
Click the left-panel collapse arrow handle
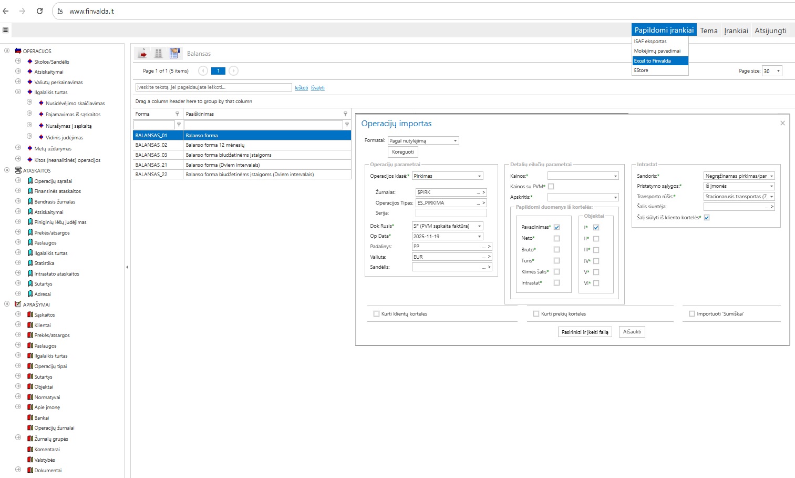(x=127, y=267)
